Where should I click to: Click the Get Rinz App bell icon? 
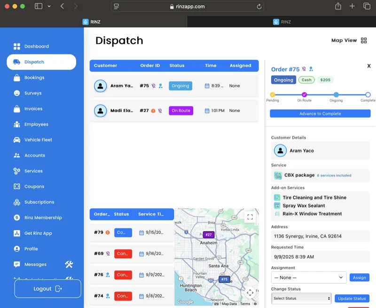[17, 233]
